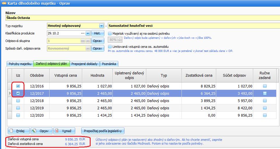Screen dimensions: 280x149
Task: Click the window icon in title bar
Action: click(x=4, y=3)
